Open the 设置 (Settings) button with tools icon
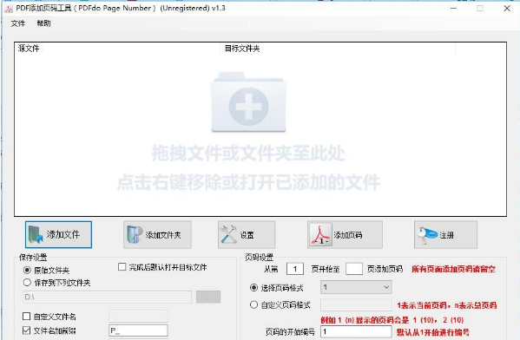This screenshot has height=340, width=520. (x=247, y=235)
